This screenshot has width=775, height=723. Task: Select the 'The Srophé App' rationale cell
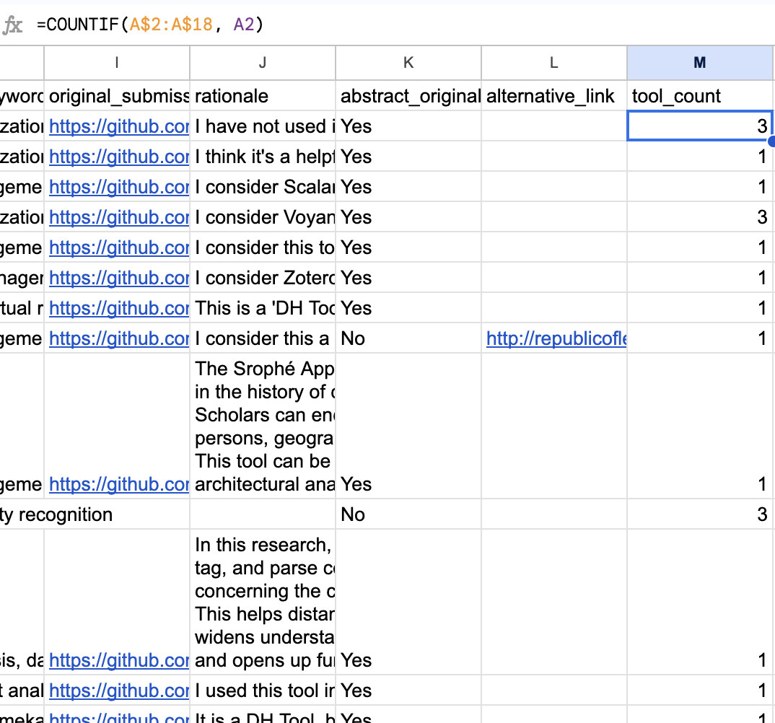click(x=263, y=426)
